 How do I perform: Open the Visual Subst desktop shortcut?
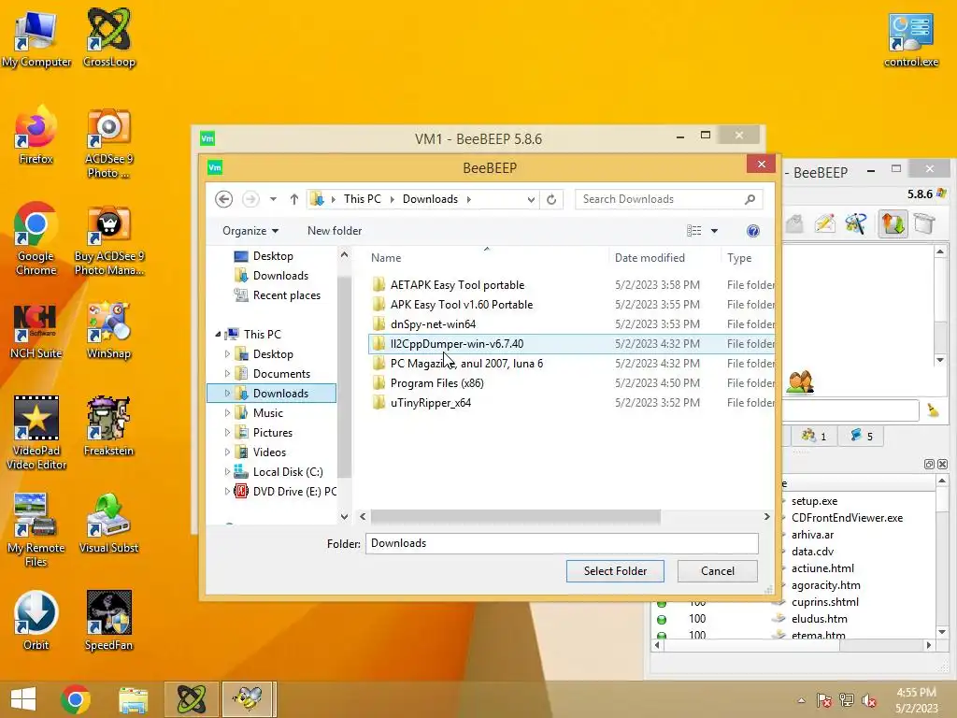(108, 524)
